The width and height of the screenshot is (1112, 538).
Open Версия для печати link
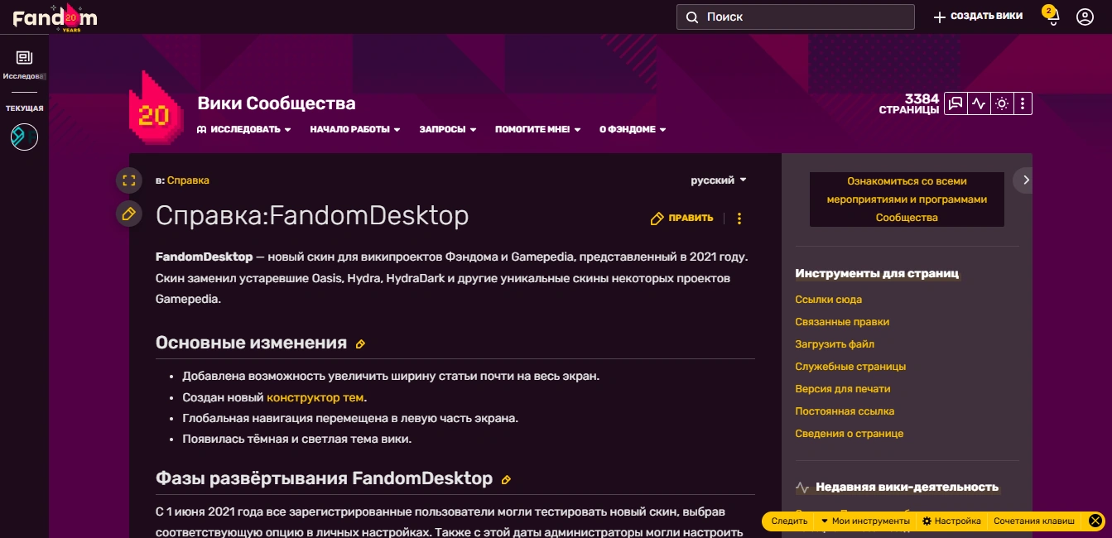pyautogui.click(x=843, y=389)
